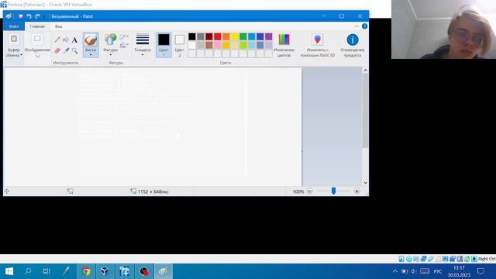
Task: Click РУС input language indicator
Action: [438, 271]
